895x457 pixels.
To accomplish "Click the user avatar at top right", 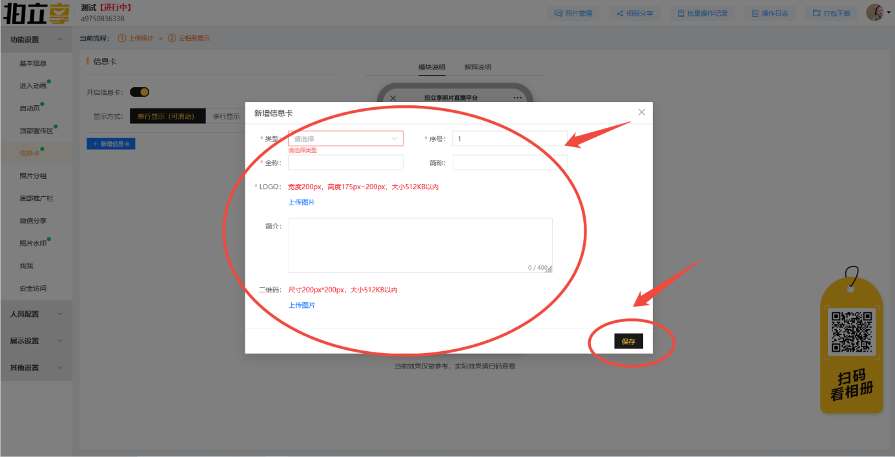I will [x=874, y=12].
